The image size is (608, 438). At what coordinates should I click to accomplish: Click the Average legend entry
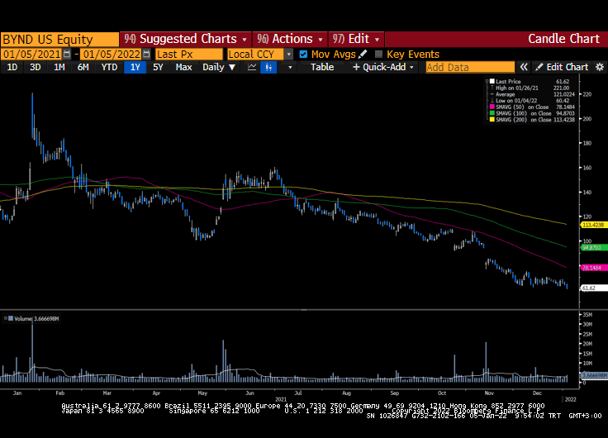pyautogui.click(x=532, y=94)
